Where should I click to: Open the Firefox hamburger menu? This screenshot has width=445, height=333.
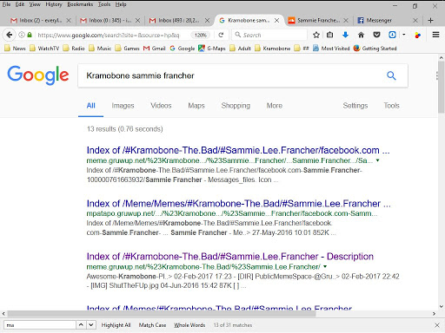(x=435, y=35)
